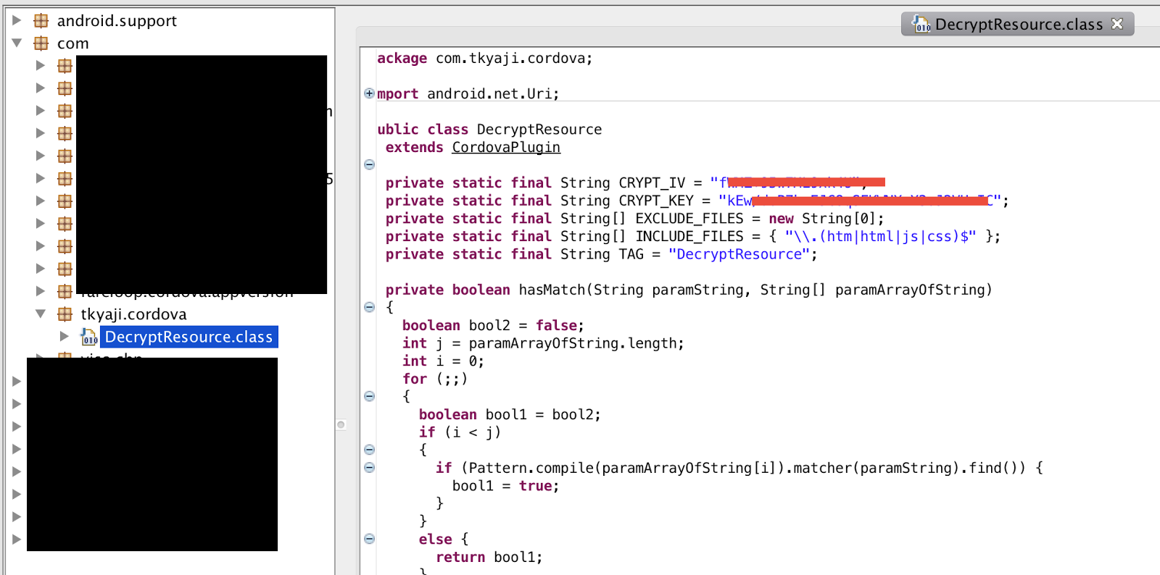The width and height of the screenshot is (1160, 575).
Task: Collapse the 'if (i < j)' block fold
Action: click(x=369, y=450)
